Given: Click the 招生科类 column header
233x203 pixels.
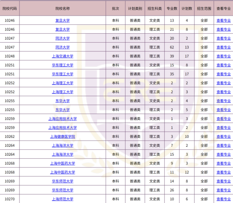Looking at the screenshot, I should [x=155, y=8].
